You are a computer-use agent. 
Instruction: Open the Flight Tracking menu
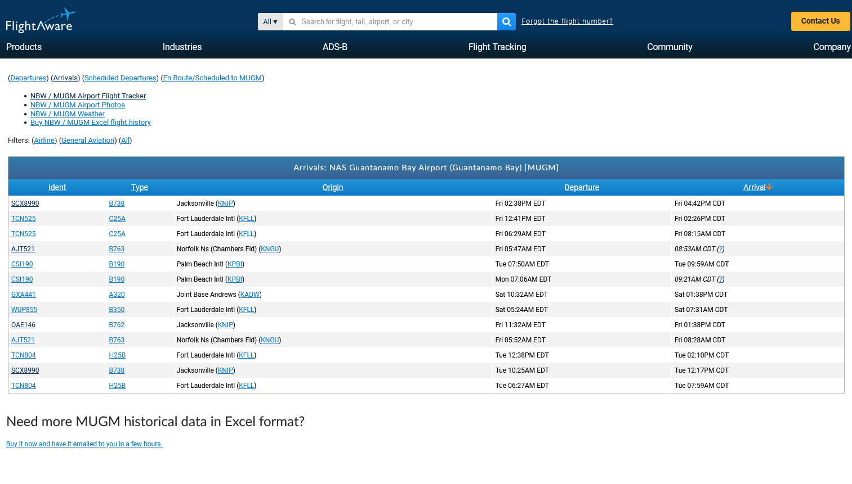497,47
